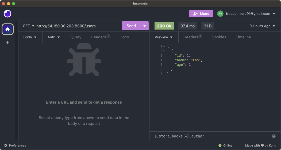Send the request
Image resolution: width=281 pixels, height=150 pixels.
pos(131,26)
